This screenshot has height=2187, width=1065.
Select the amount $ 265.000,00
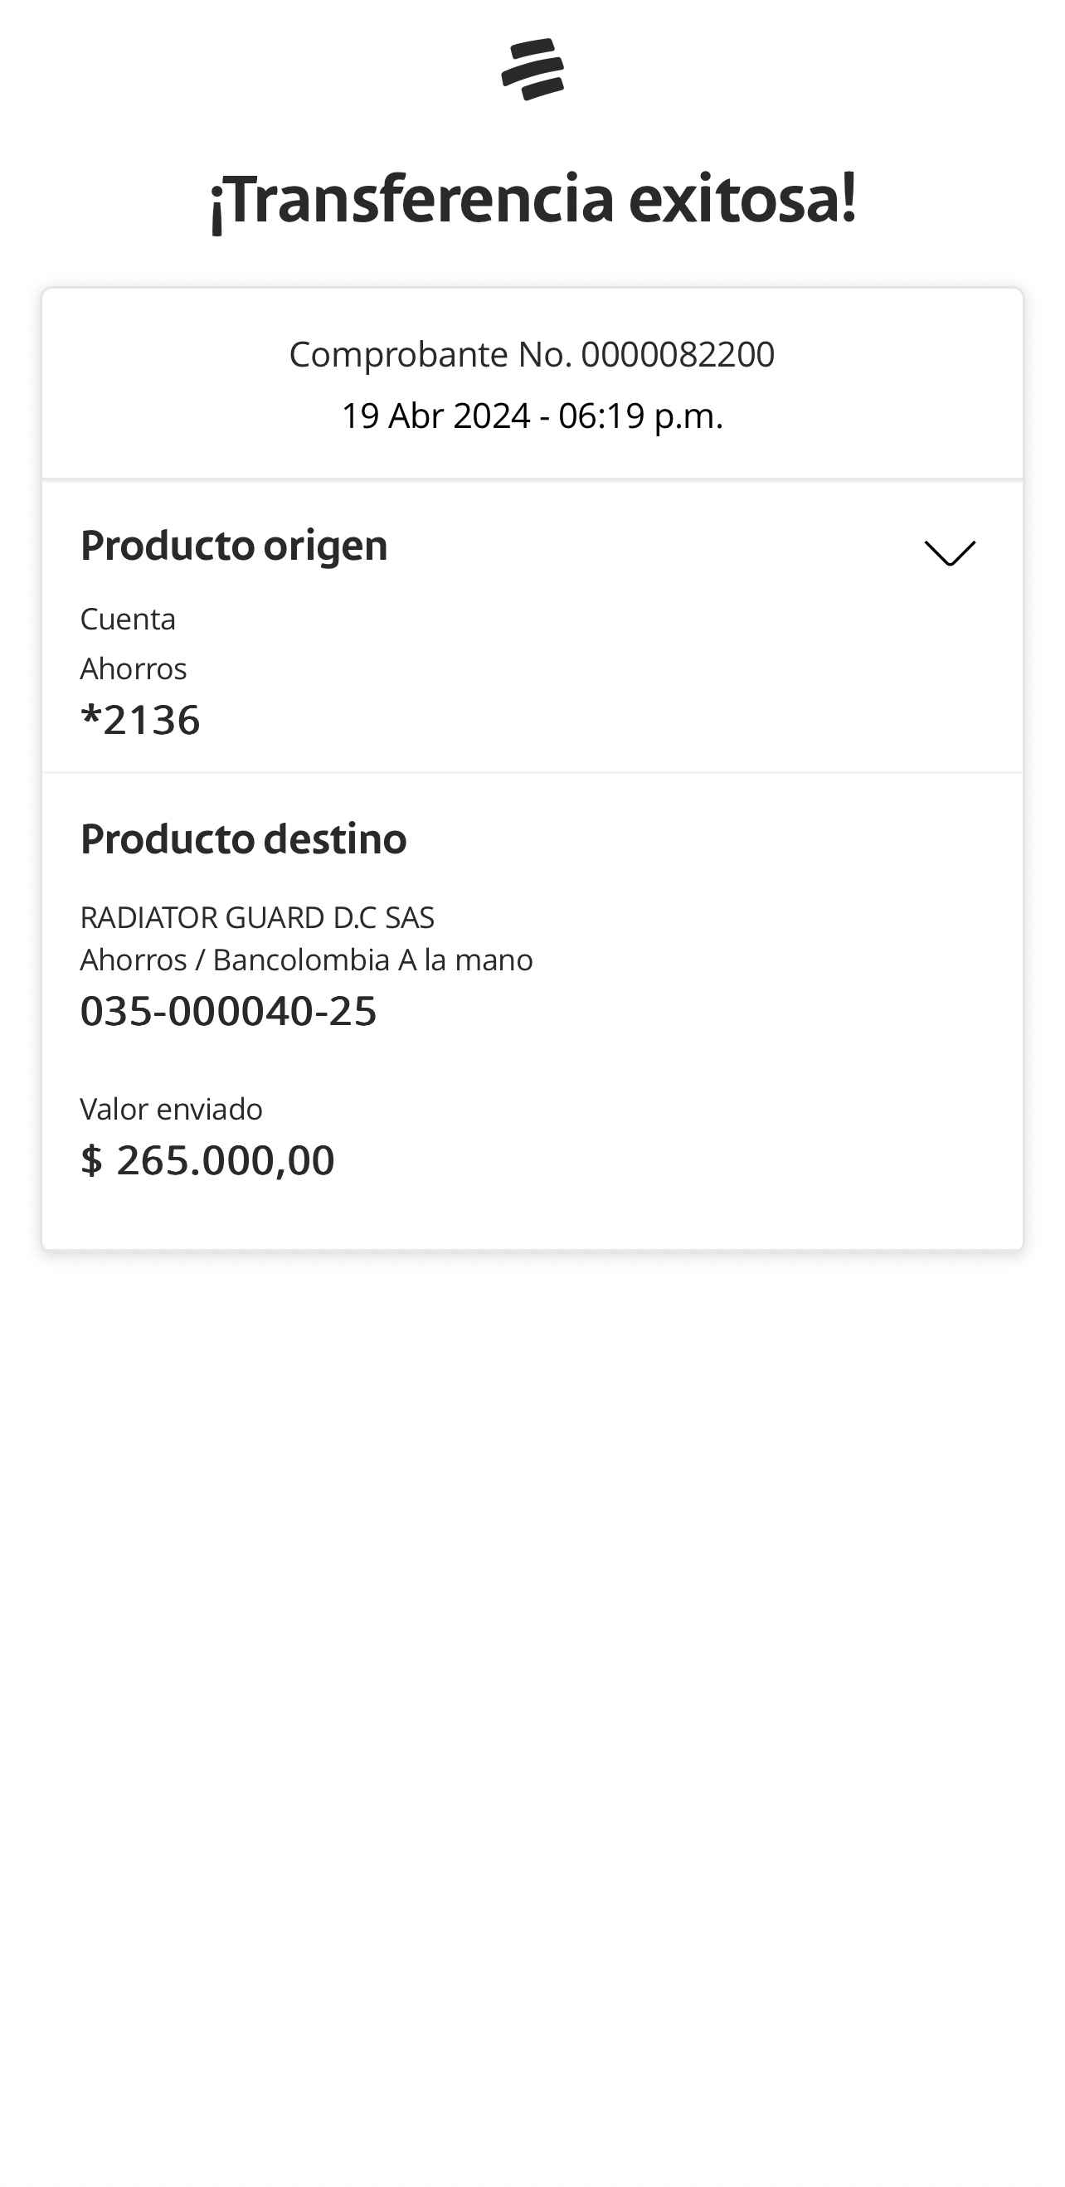pos(207,1159)
